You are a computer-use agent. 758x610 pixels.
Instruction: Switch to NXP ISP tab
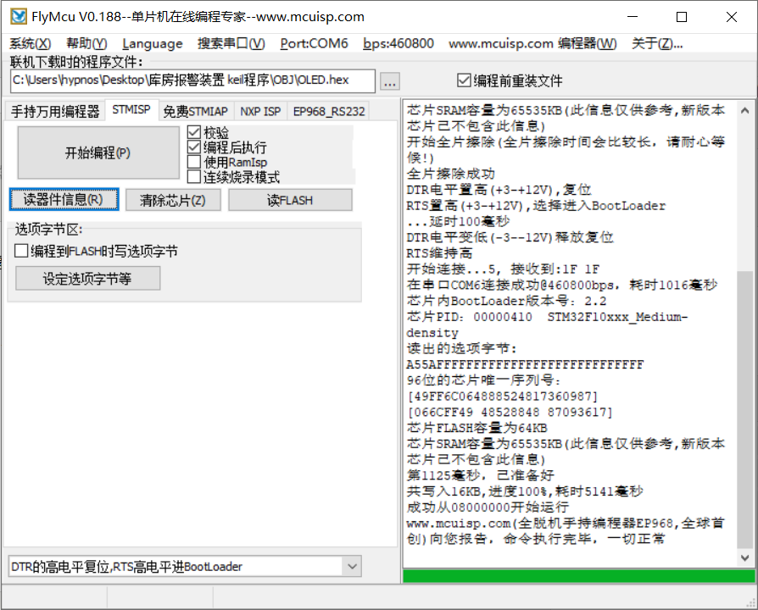260,112
